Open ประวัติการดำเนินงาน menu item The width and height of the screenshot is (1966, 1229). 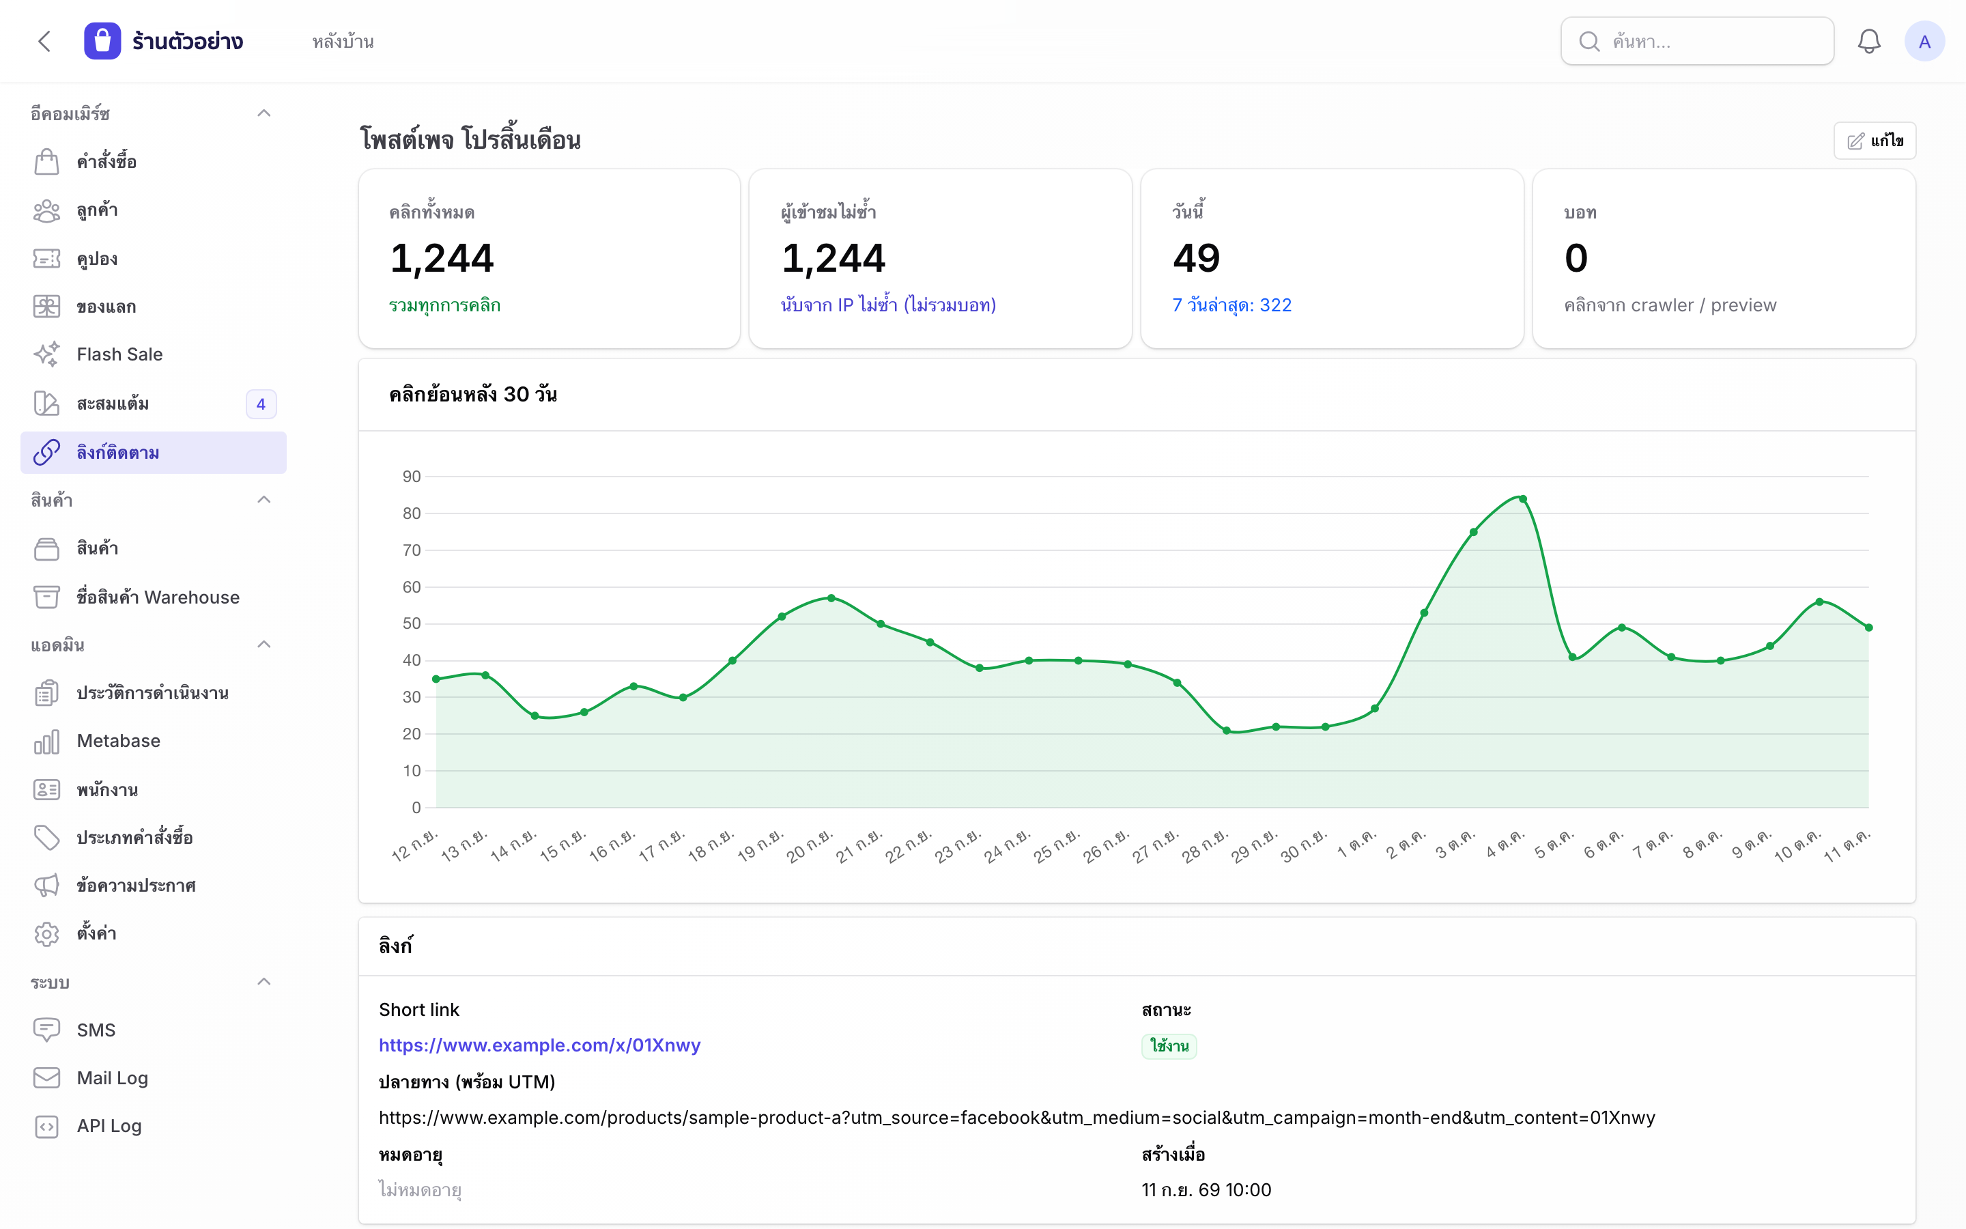click(x=154, y=693)
